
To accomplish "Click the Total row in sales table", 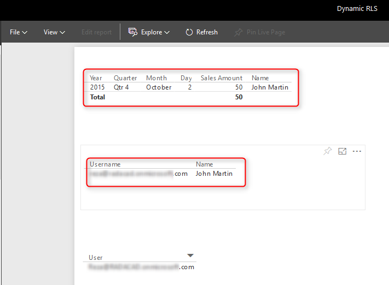I will tap(97, 97).
